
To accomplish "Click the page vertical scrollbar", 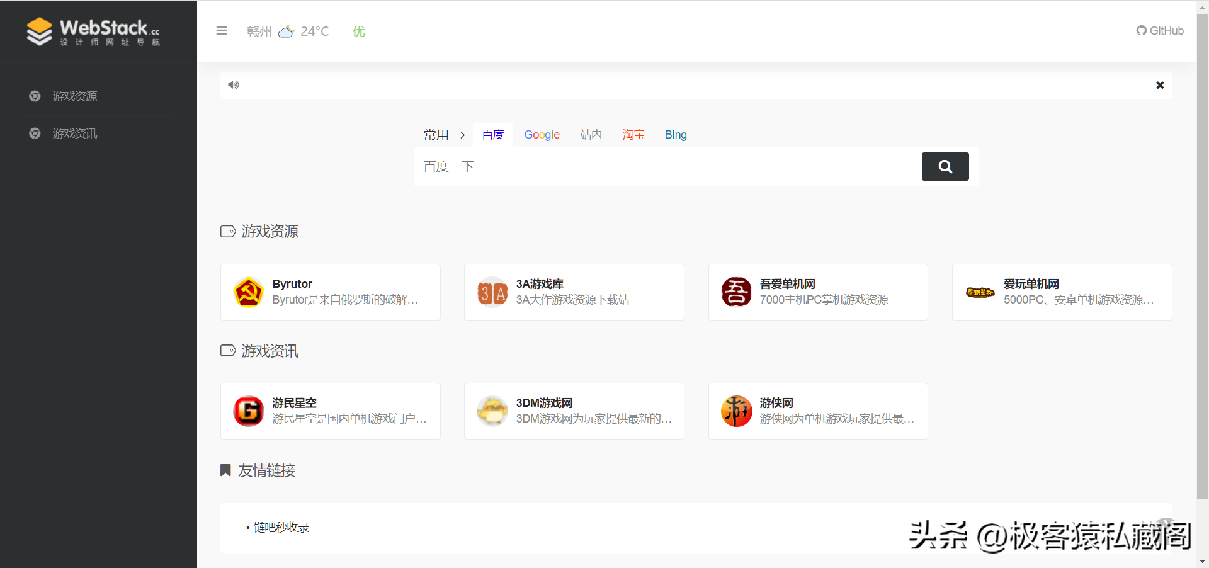I will point(1202,258).
